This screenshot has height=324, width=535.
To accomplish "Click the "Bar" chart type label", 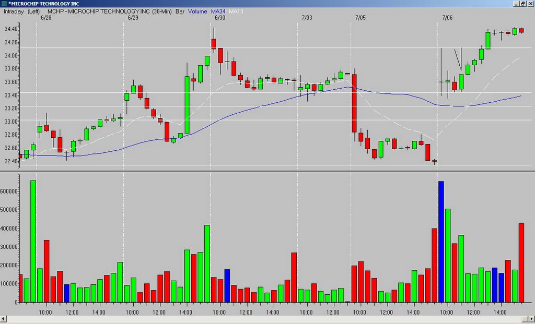I will coord(180,11).
